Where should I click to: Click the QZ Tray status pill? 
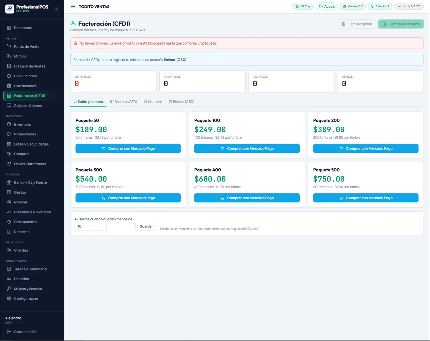pos(303,6)
